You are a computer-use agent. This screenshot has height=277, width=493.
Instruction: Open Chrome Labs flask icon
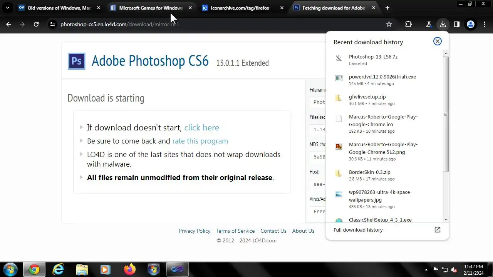coord(429,24)
